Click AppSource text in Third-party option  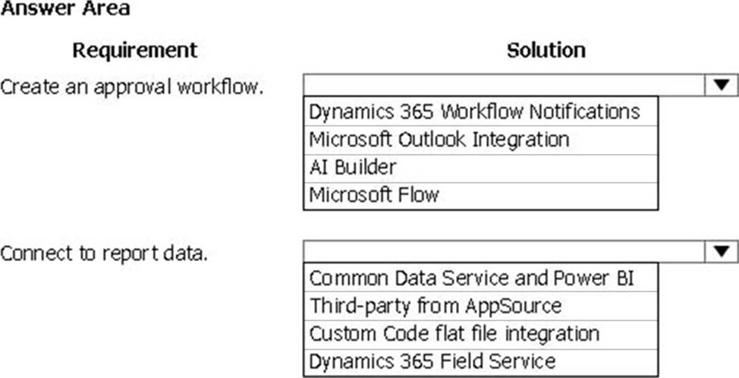pyautogui.click(x=513, y=307)
